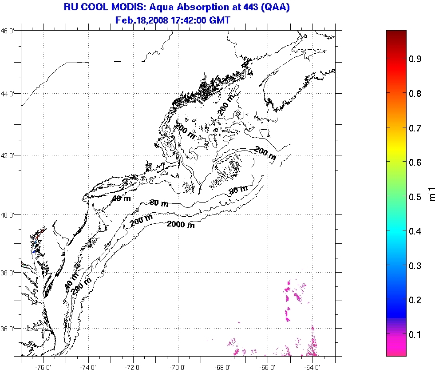
Task: Click longitude label '-66 0''
Action: (x=267, y=368)
